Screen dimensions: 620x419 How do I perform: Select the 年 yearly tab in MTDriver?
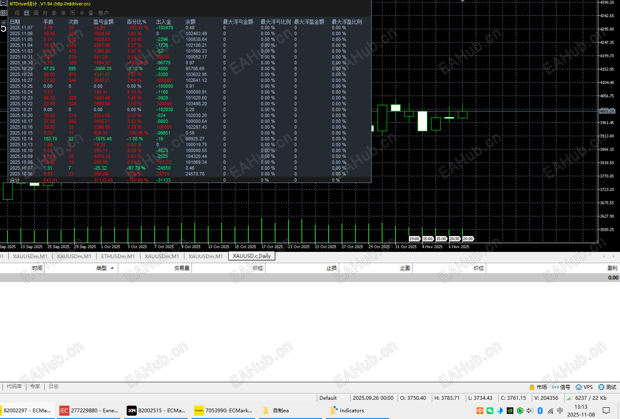pos(64,13)
